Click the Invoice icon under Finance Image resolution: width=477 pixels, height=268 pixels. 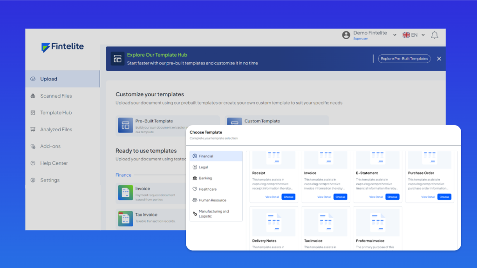pos(125,192)
